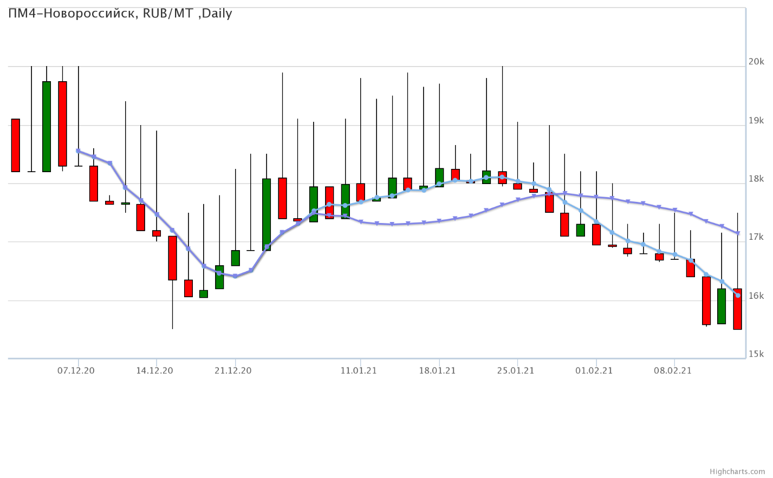Select the 17k y-axis label
Screen dimensions: 773x478
click(756, 237)
